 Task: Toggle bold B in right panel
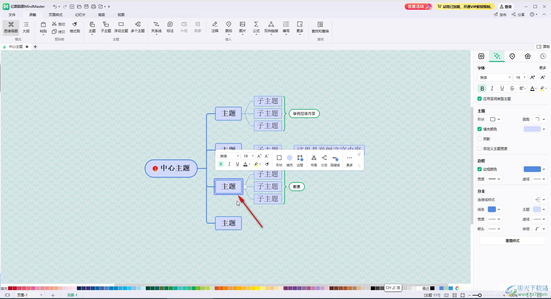pos(482,88)
